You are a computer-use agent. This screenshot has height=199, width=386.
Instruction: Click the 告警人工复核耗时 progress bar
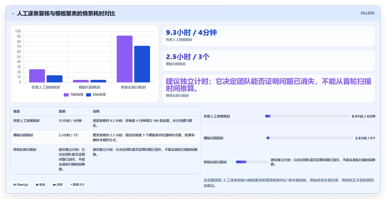point(307,116)
